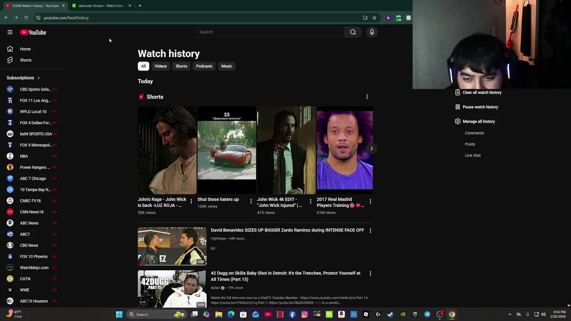Image resolution: width=571 pixels, height=321 pixels.
Task: Open more options for the Shorts shelf
Action: (367, 97)
